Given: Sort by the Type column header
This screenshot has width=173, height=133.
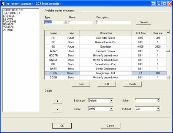Looking at the screenshot, I should pos(71,33).
